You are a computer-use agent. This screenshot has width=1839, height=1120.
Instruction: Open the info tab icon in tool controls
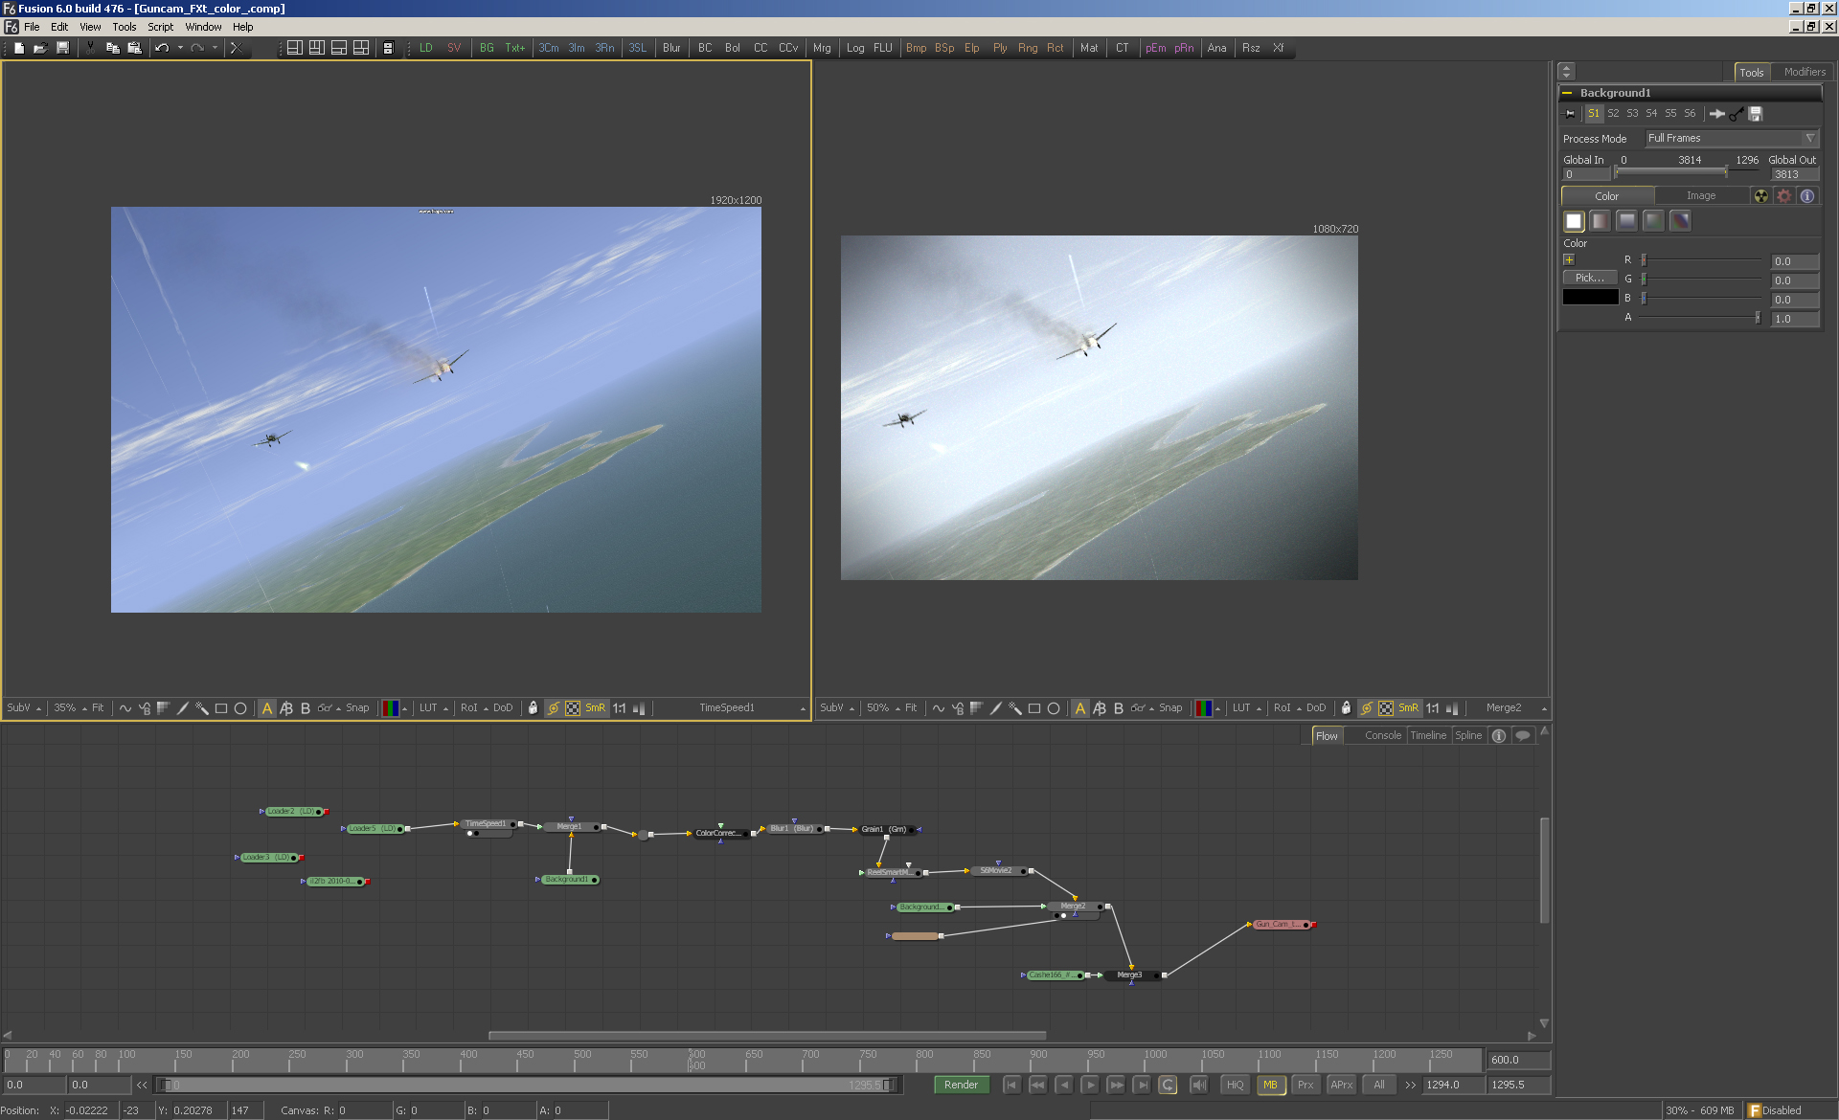(1807, 196)
